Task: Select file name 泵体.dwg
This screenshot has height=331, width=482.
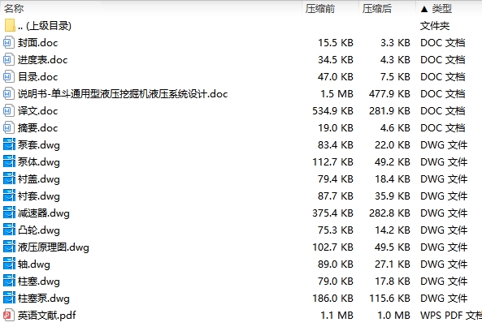Action: (x=39, y=162)
